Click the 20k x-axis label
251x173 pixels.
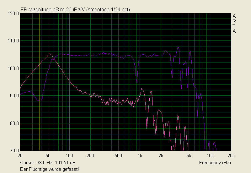coord(231,156)
